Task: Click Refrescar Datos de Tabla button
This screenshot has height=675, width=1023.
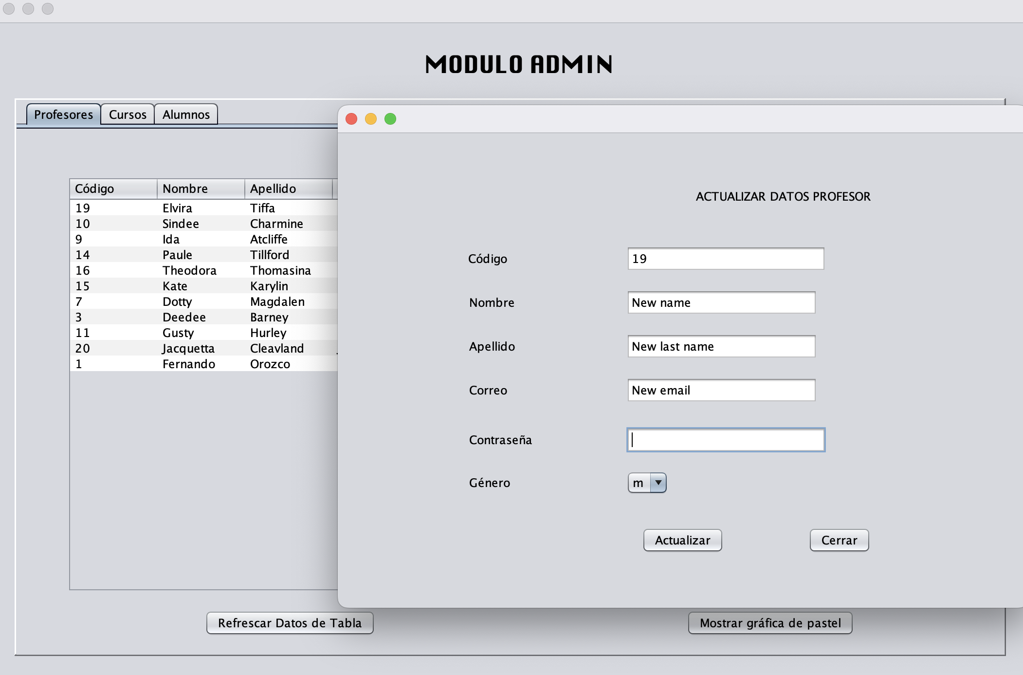Action: pos(290,623)
